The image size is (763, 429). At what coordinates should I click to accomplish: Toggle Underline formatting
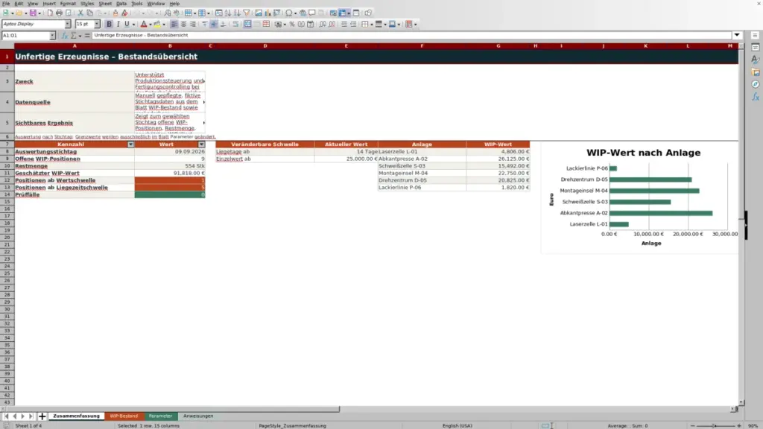pyautogui.click(x=127, y=25)
